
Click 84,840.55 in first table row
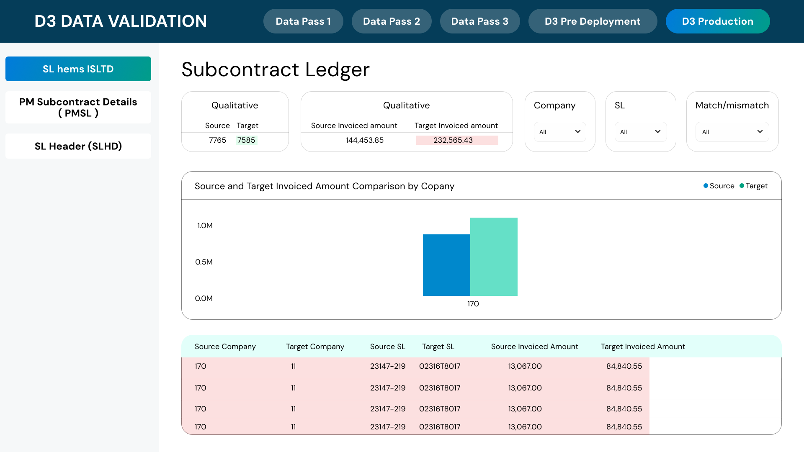[624, 366]
